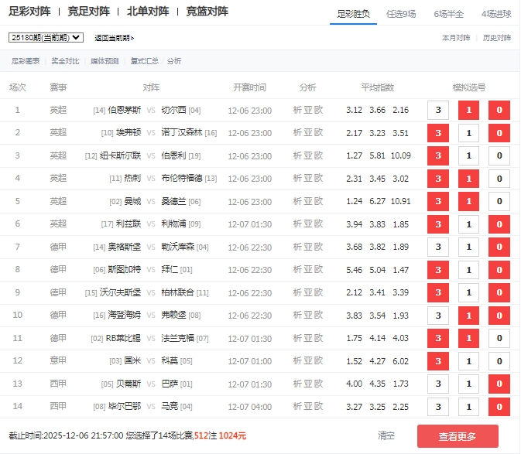The image size is (521, 454).
Task: Open the 25180期 issue dropdown
Action: (46, 37)
